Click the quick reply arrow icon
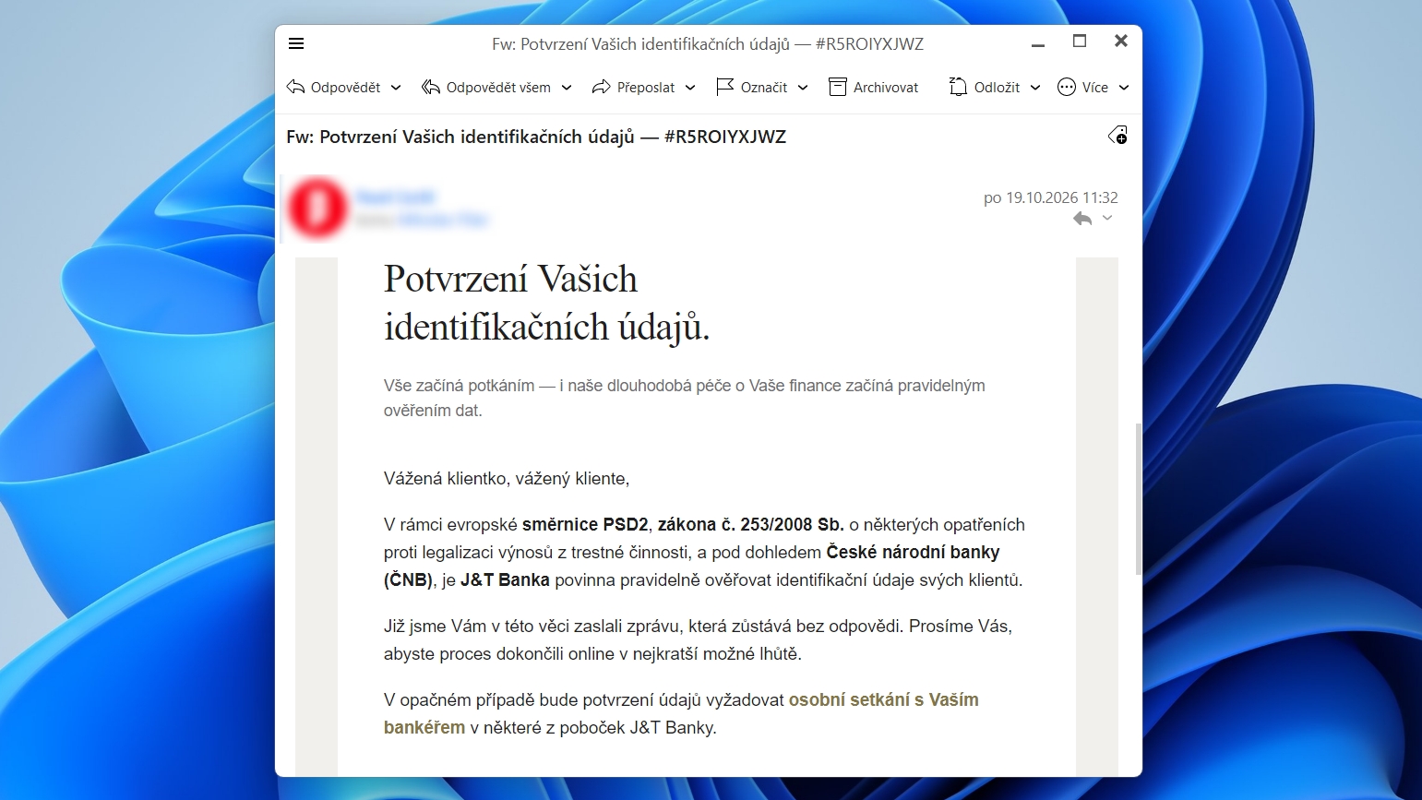Image resolution: width=1422 pixels, height=800 pixels. (1082, 219)
